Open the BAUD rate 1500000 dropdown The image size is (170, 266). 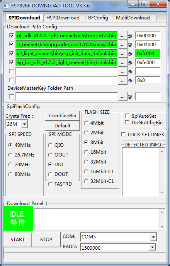[x=152, y=247]
